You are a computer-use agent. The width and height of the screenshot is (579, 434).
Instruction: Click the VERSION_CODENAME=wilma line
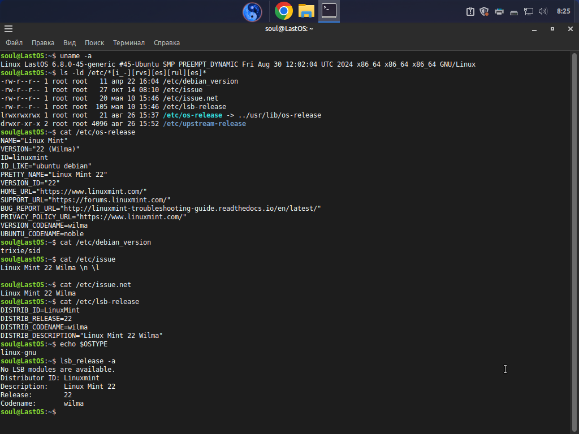pos(44,225)
